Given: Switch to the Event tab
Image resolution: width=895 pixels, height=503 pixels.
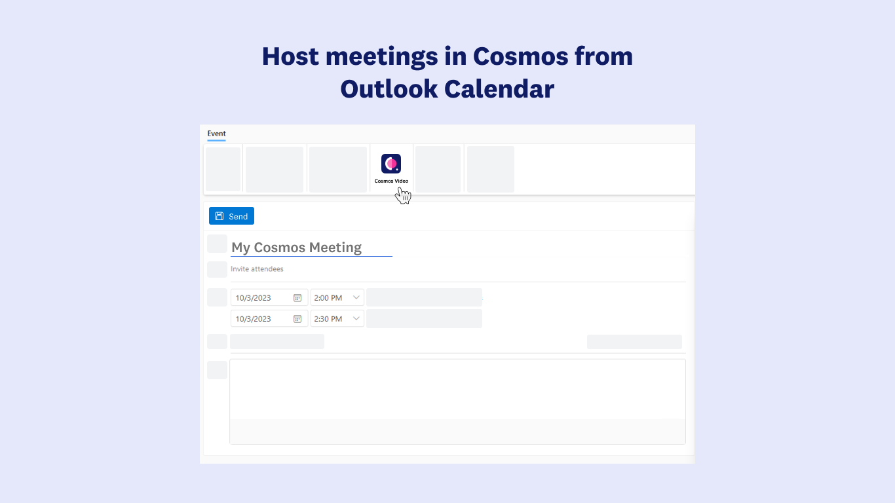Looking at the screenshot, I should [216, 134].
